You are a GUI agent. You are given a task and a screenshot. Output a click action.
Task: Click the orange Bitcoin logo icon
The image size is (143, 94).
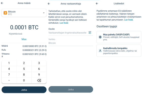[x=5, y=13]
